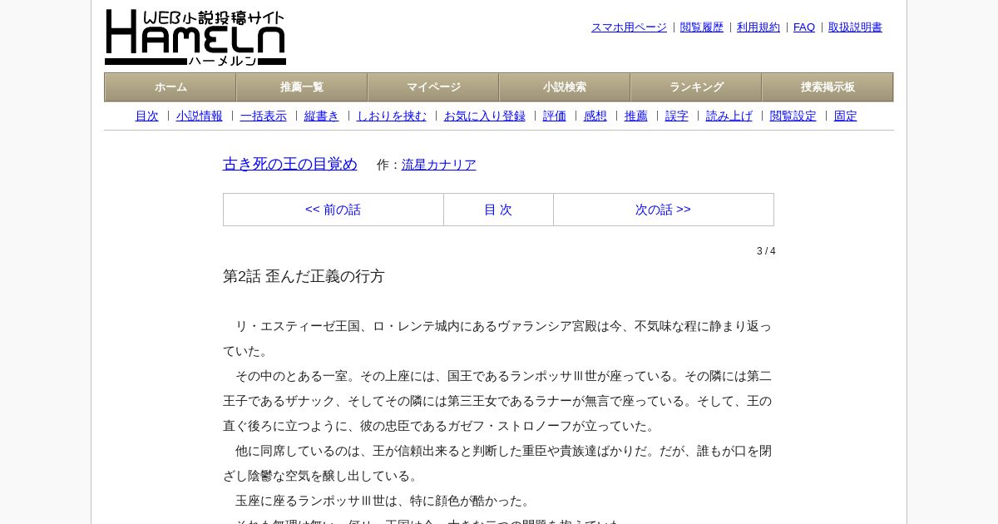
Task: Click the page indicator 3 / 4
Action: tap(766, 251)
